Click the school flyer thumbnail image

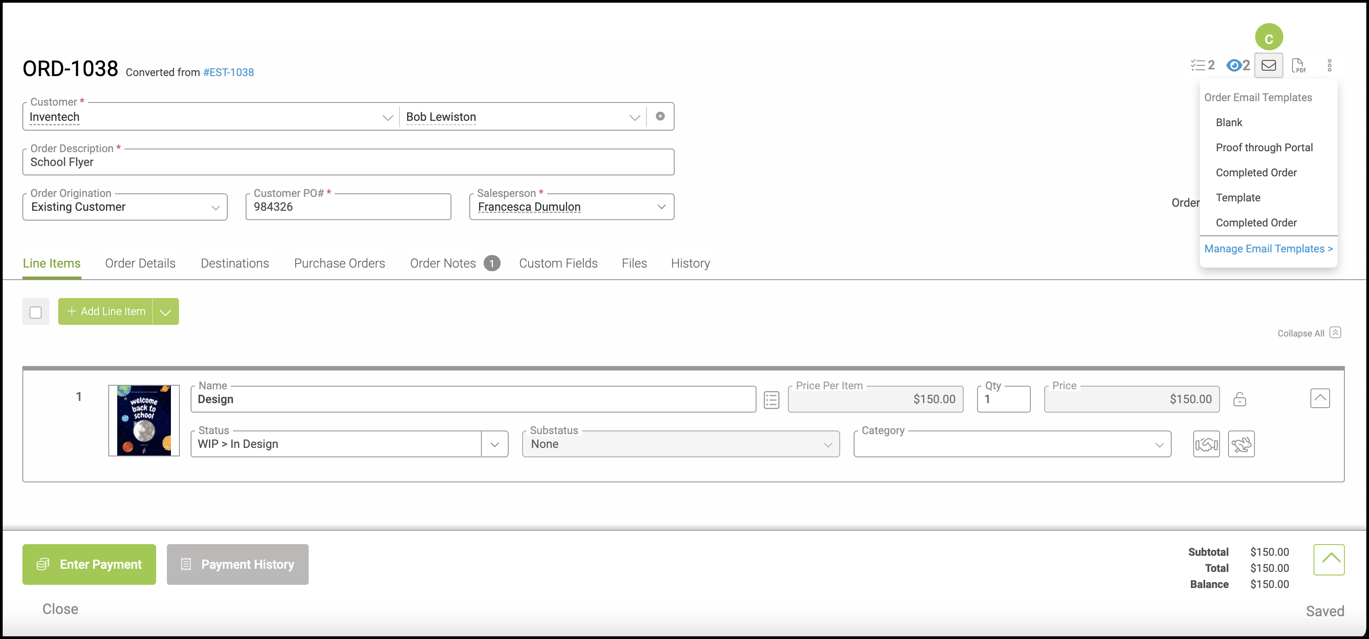[144, 421]
